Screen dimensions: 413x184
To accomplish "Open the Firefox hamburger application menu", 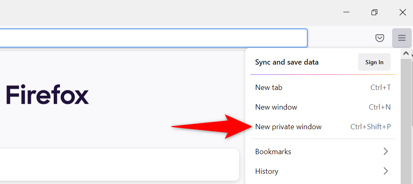I will [402, 38].
